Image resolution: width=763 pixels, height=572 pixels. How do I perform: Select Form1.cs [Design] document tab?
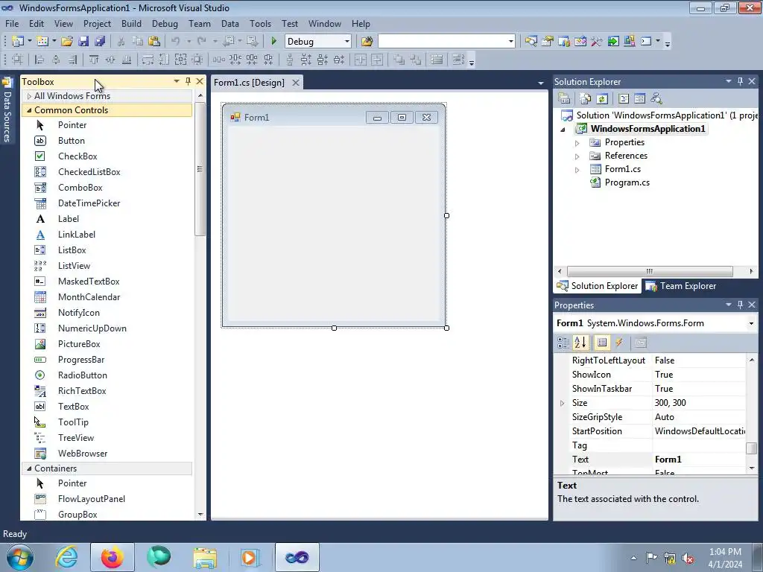pos(249,83)
